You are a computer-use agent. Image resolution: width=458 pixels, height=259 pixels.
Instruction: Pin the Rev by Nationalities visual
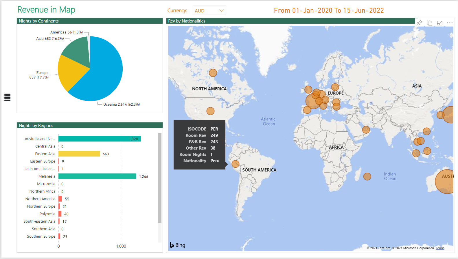tap(419, 23)
